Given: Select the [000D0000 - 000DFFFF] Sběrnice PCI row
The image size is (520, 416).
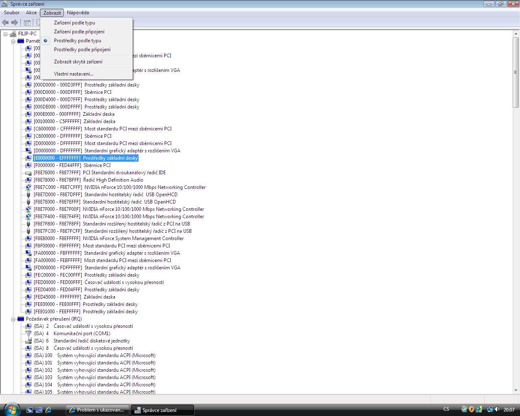Looking at the screenshot, I should pyautogui.click(x=73, y=92).
